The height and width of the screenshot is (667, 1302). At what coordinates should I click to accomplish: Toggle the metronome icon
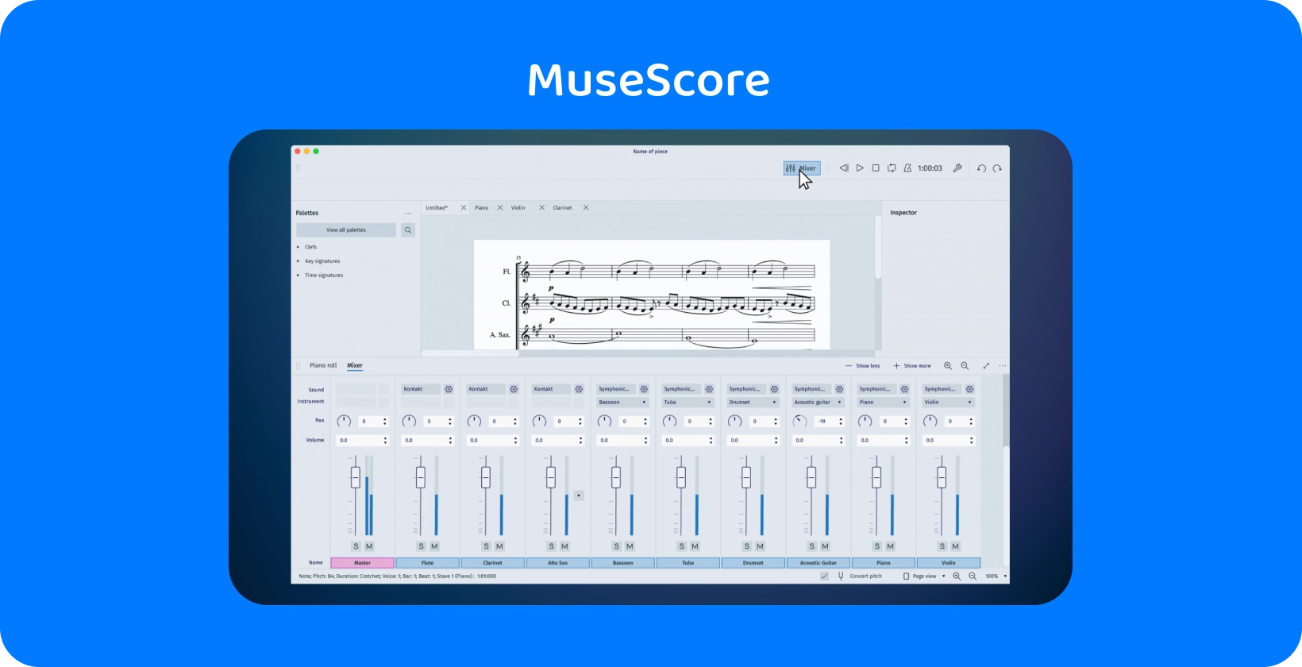(x=907, y=168)
